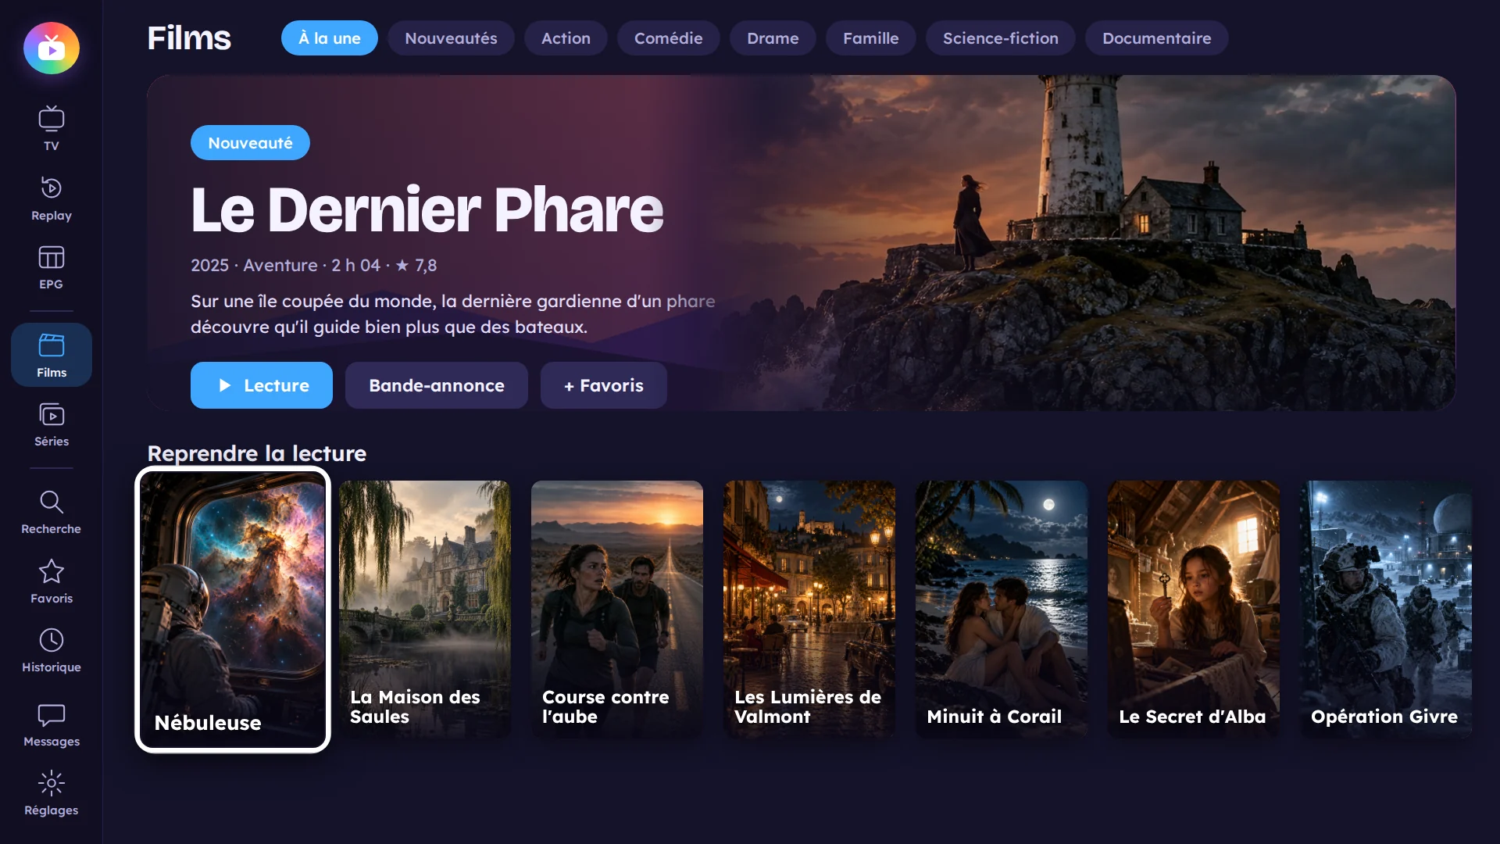The image size is (1500, 844).
Task: Click the 2025 · Aventure metadata line
Action: [x=314, y=265]
